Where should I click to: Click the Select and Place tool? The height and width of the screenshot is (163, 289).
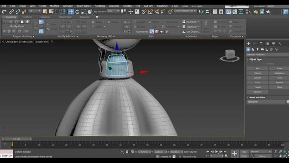pos(90,12)
